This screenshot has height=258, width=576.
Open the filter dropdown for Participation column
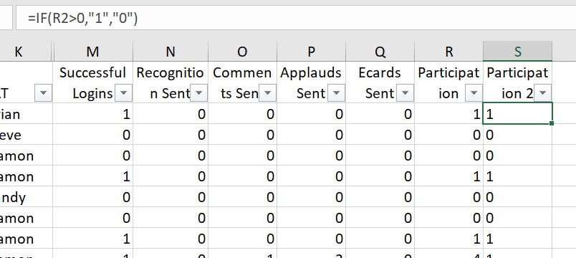point(474,93)
